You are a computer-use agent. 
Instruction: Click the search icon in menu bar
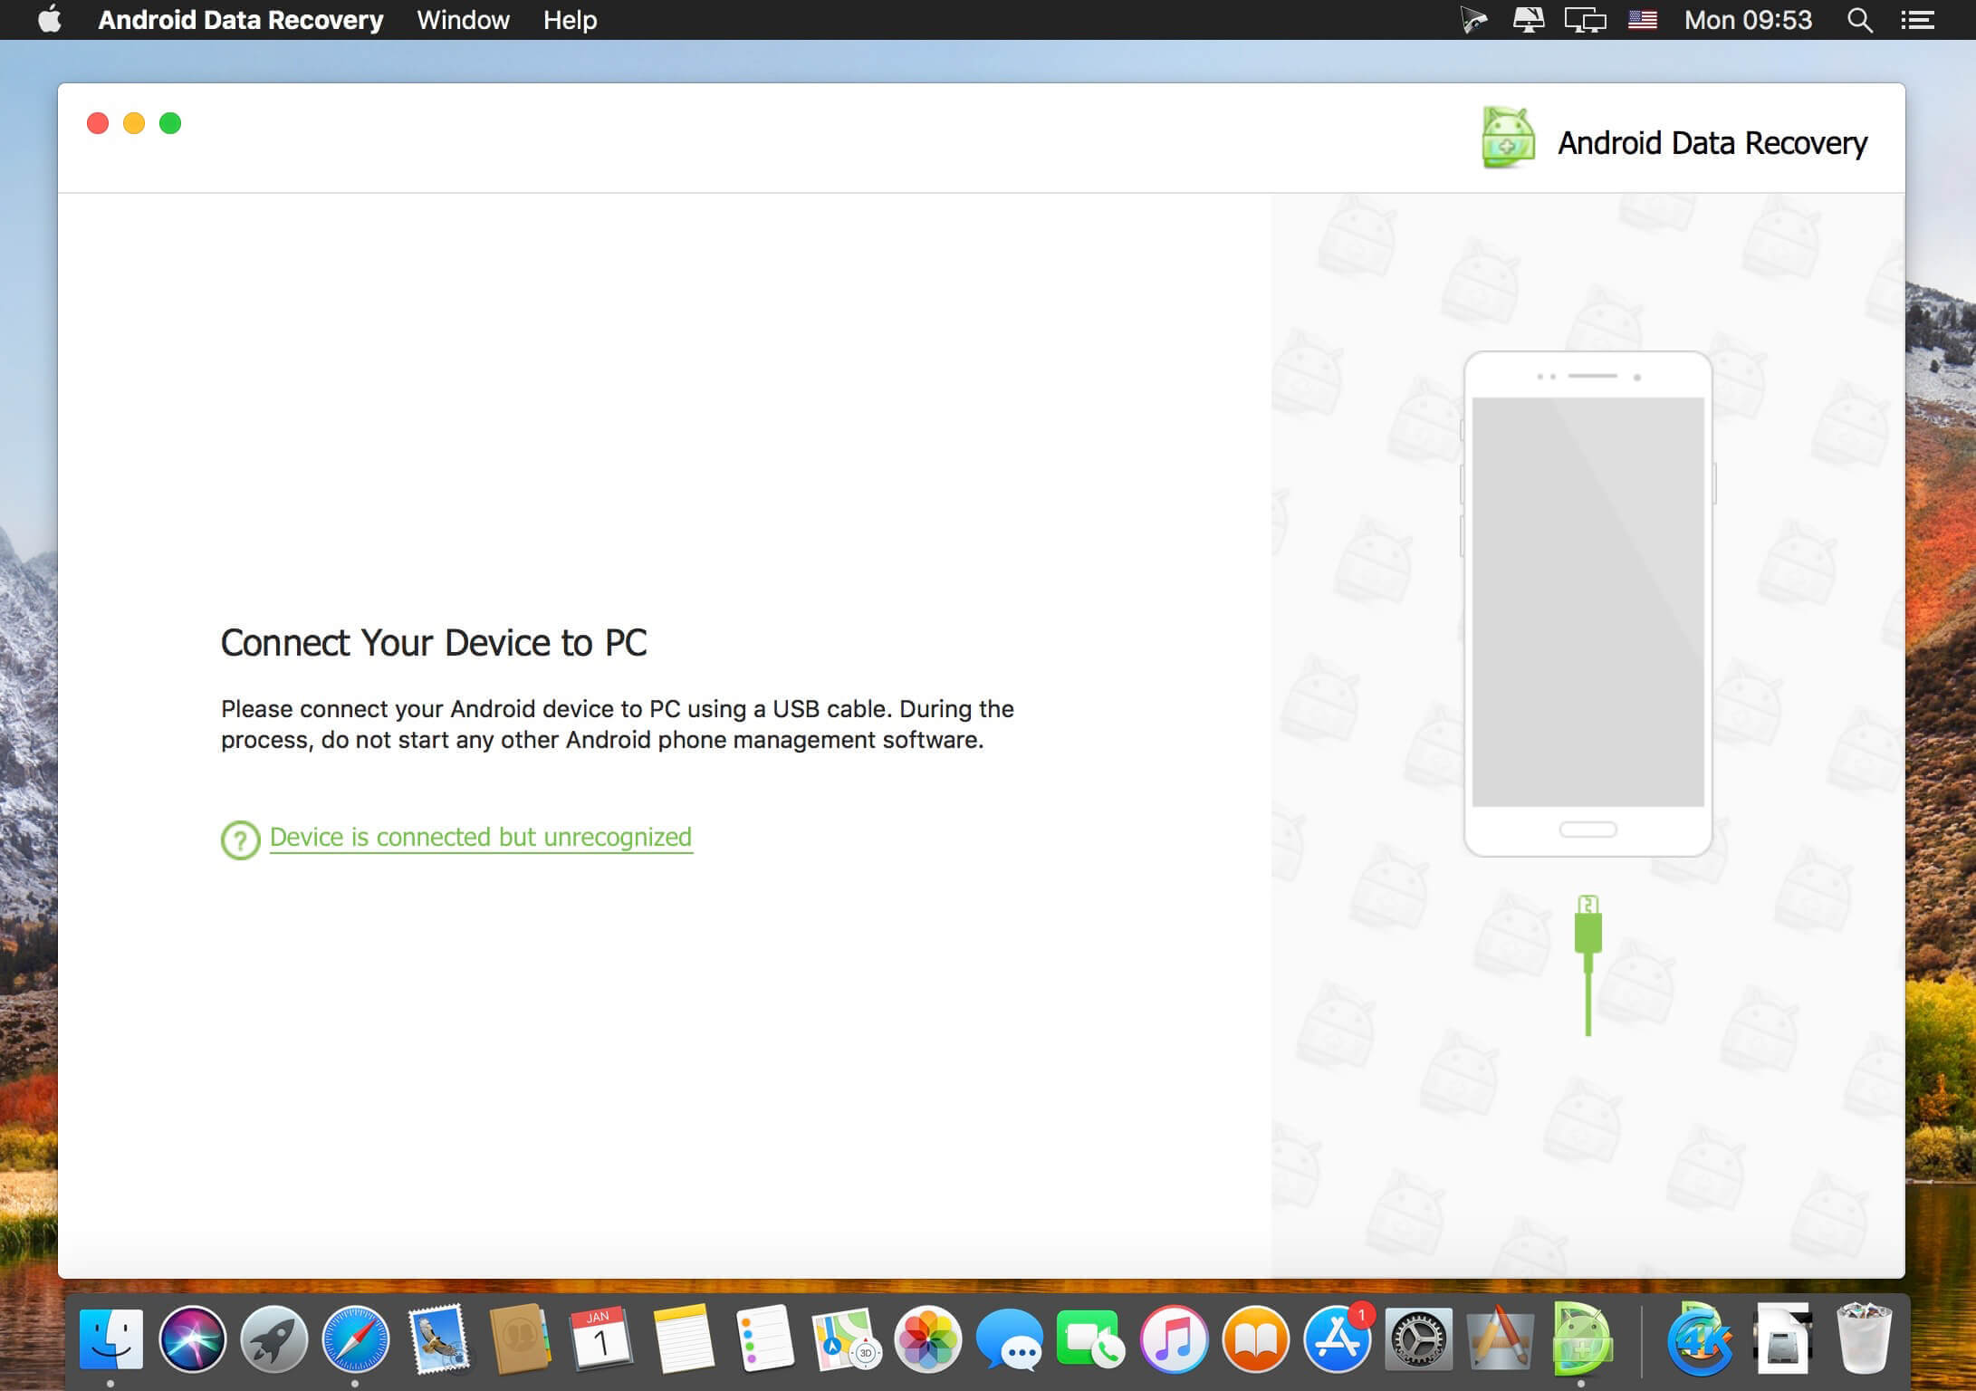(1862, 20)
